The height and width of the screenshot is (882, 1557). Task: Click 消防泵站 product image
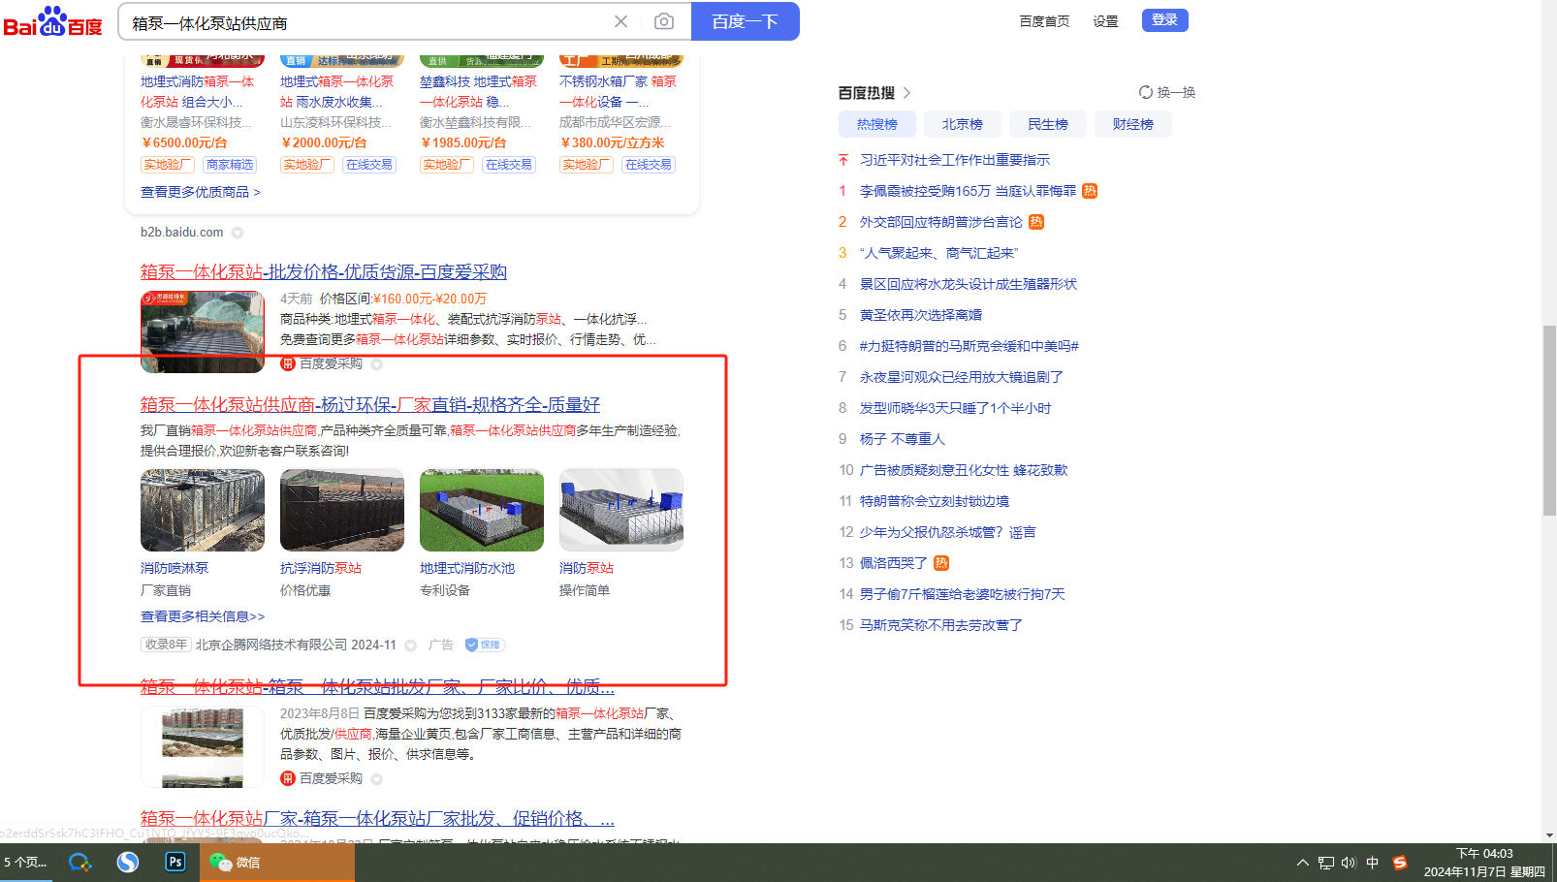pyautogui.click(x=621, y=510)
